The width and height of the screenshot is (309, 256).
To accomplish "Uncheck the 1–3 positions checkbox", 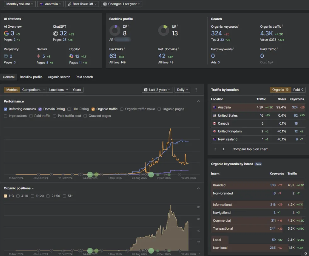I will click(x=6, y=196).
